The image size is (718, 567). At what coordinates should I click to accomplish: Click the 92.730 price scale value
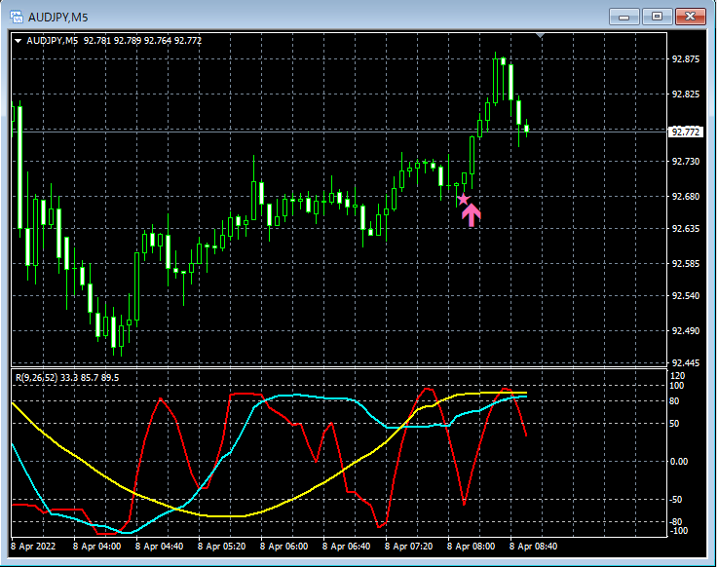point(685,161)
